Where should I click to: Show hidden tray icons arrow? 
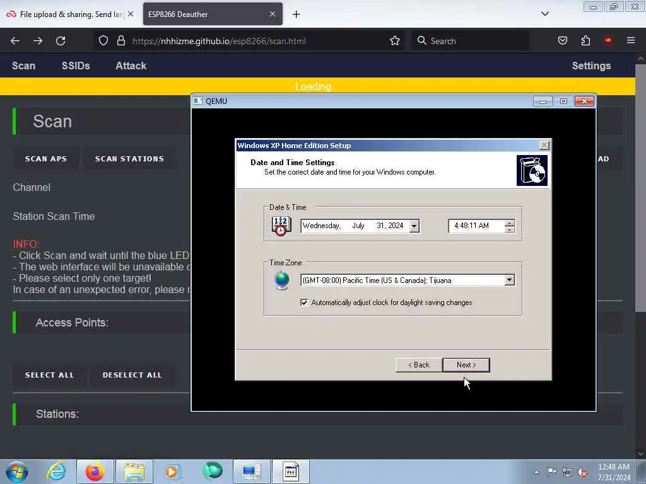pos(536,473)
